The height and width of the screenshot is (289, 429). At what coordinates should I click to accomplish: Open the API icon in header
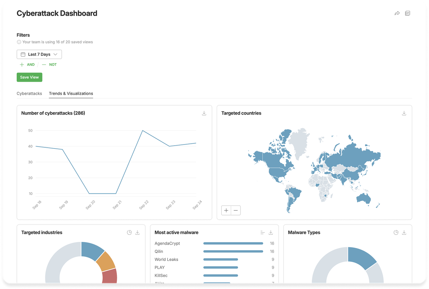point(407,13)
